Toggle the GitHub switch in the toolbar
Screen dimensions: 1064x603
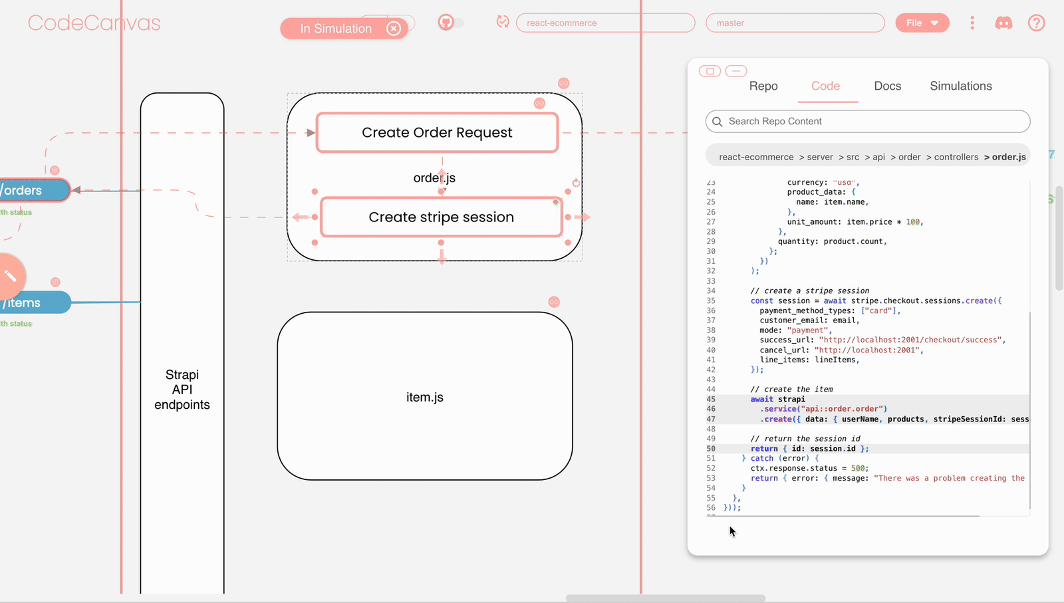pyautogui.click(x=451, y=22)
